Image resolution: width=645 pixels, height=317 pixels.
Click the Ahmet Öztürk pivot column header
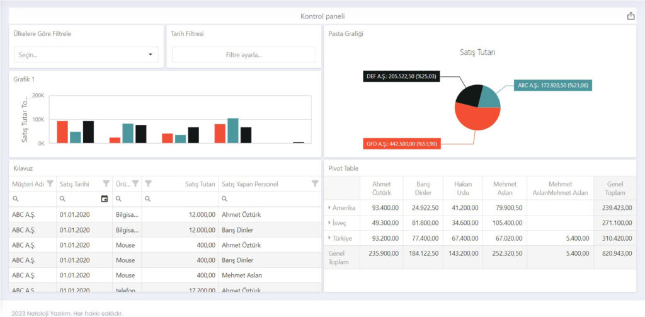tap(381, 188)
